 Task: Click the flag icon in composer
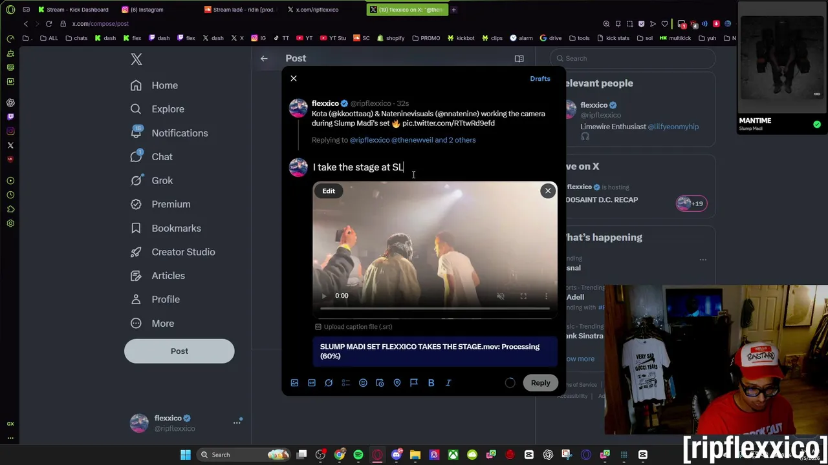coord(414,383)
